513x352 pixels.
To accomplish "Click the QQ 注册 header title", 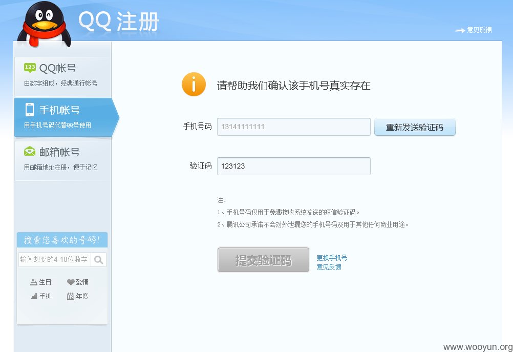I will (x=118, y=22).
